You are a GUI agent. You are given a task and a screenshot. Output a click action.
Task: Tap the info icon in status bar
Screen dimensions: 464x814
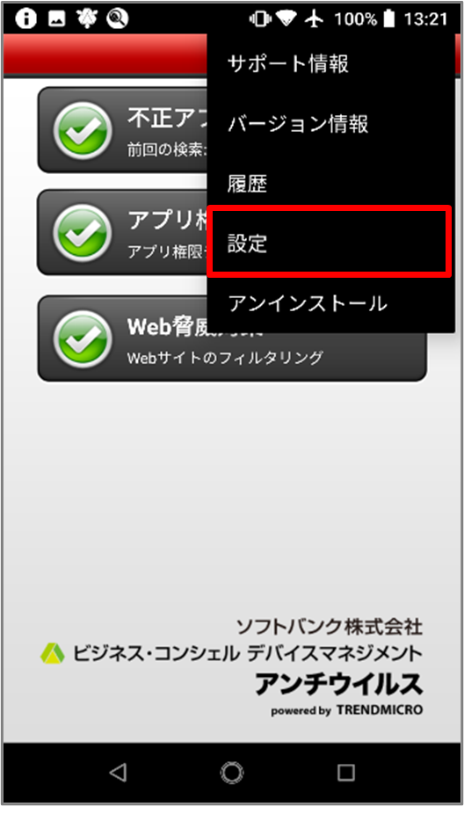click(x=26, y=19)
